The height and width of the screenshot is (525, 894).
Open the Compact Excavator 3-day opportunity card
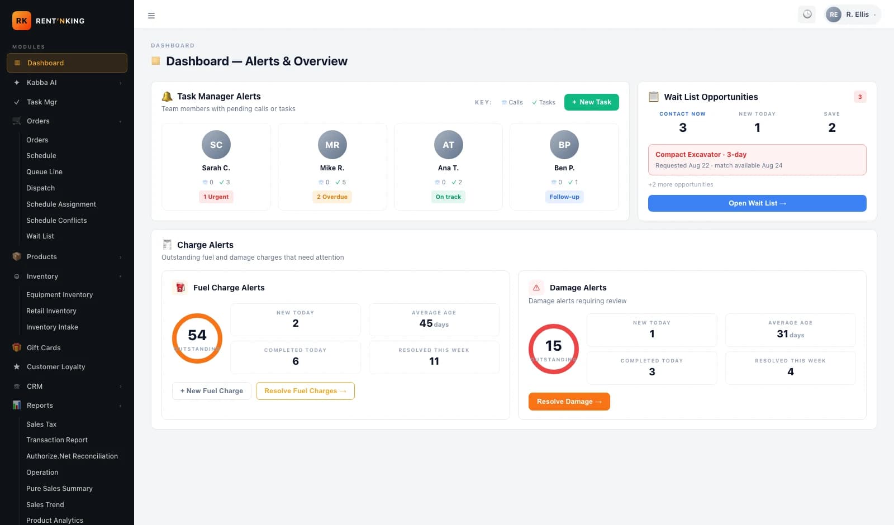[757, 160]
